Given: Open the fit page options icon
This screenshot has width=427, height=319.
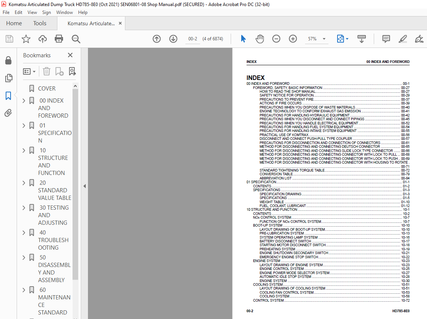Looking at the screenshot, I should click(x=342, y=39).
